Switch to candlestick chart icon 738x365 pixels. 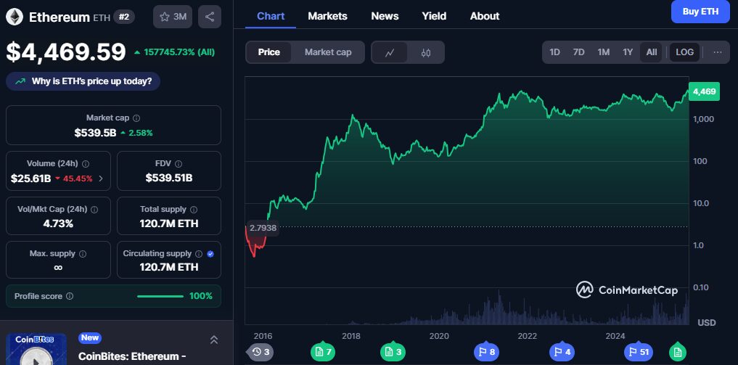pyautogui.click(x=426, y=52)
